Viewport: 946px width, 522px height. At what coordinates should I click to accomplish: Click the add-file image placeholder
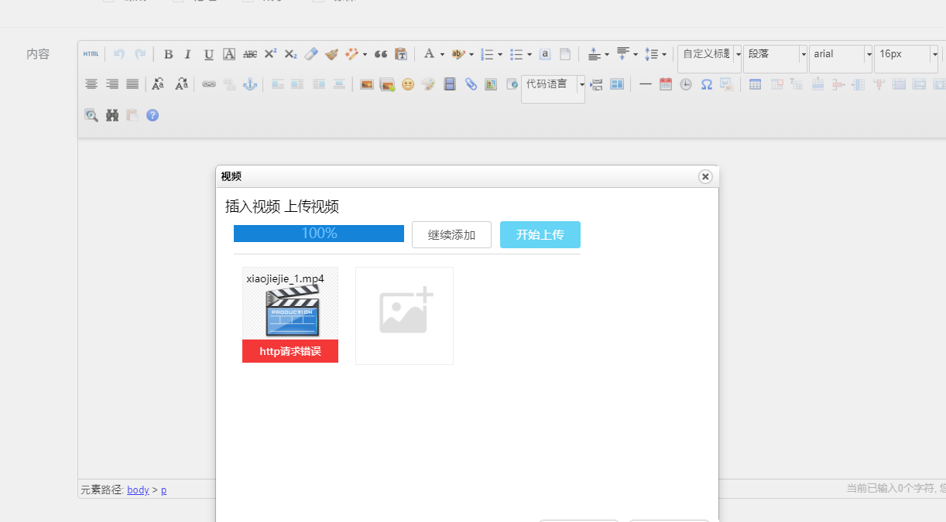(x=404, y=316)
